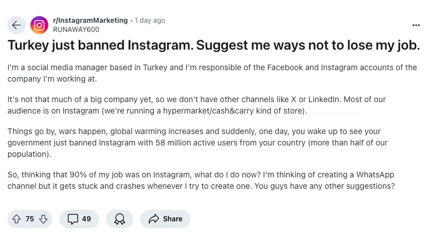
Task: Click the back arrow button
Action: tap(16, 25)
